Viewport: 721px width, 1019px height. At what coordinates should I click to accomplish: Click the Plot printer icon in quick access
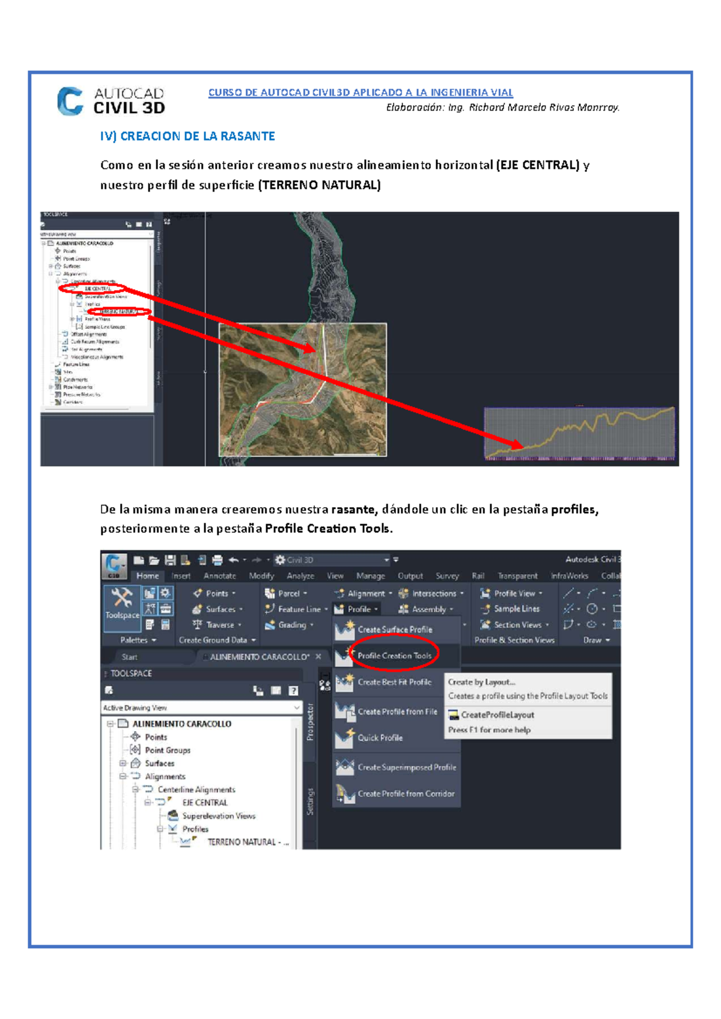218,560
